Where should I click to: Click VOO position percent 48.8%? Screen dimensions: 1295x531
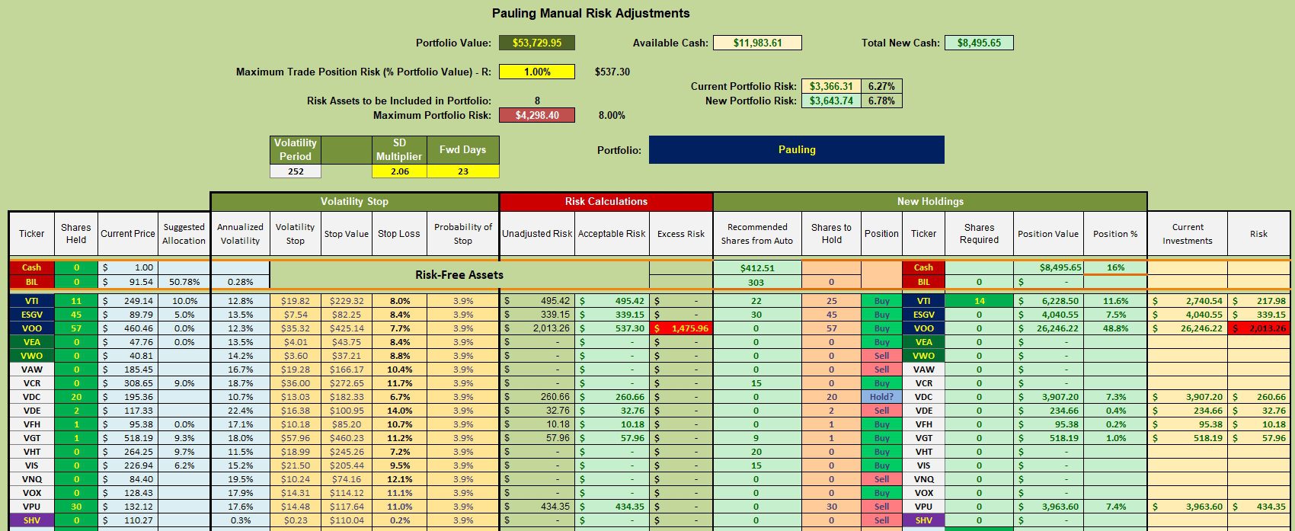1115,328
